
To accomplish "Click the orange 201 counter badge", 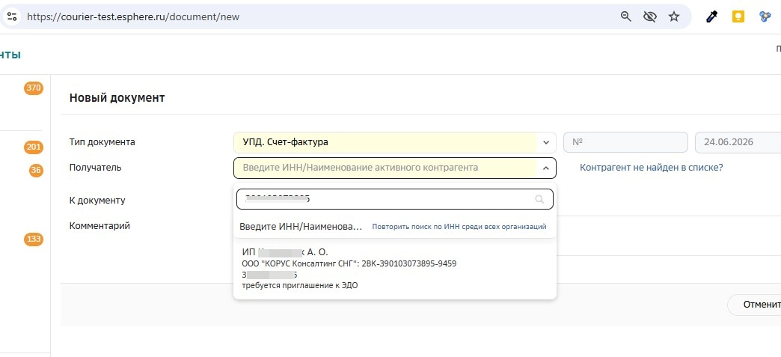I will point(34,147).
